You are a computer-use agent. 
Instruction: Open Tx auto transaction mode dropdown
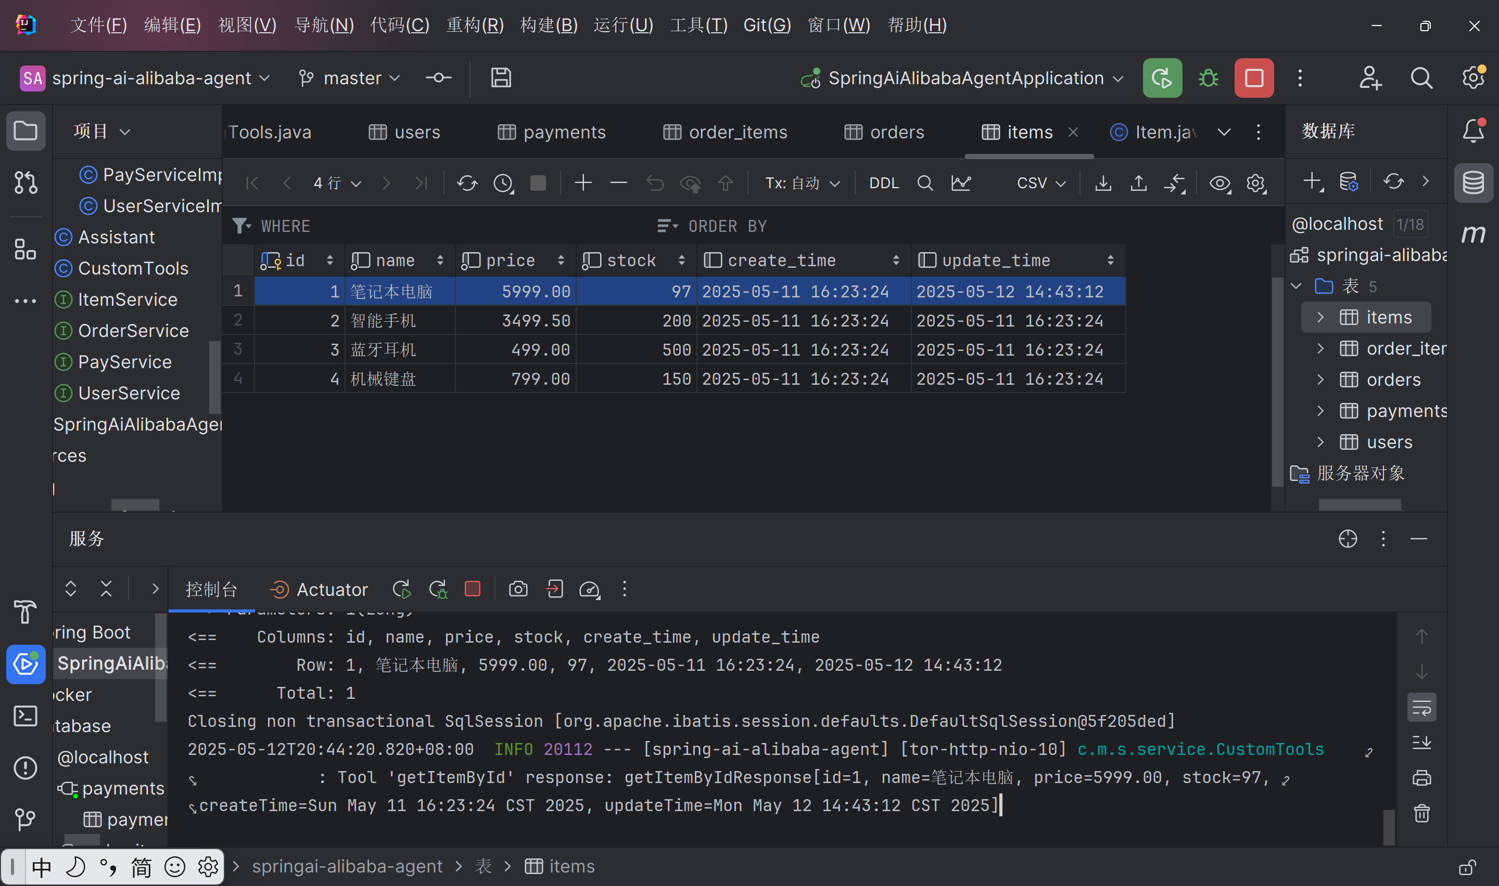tap(802, 183)
